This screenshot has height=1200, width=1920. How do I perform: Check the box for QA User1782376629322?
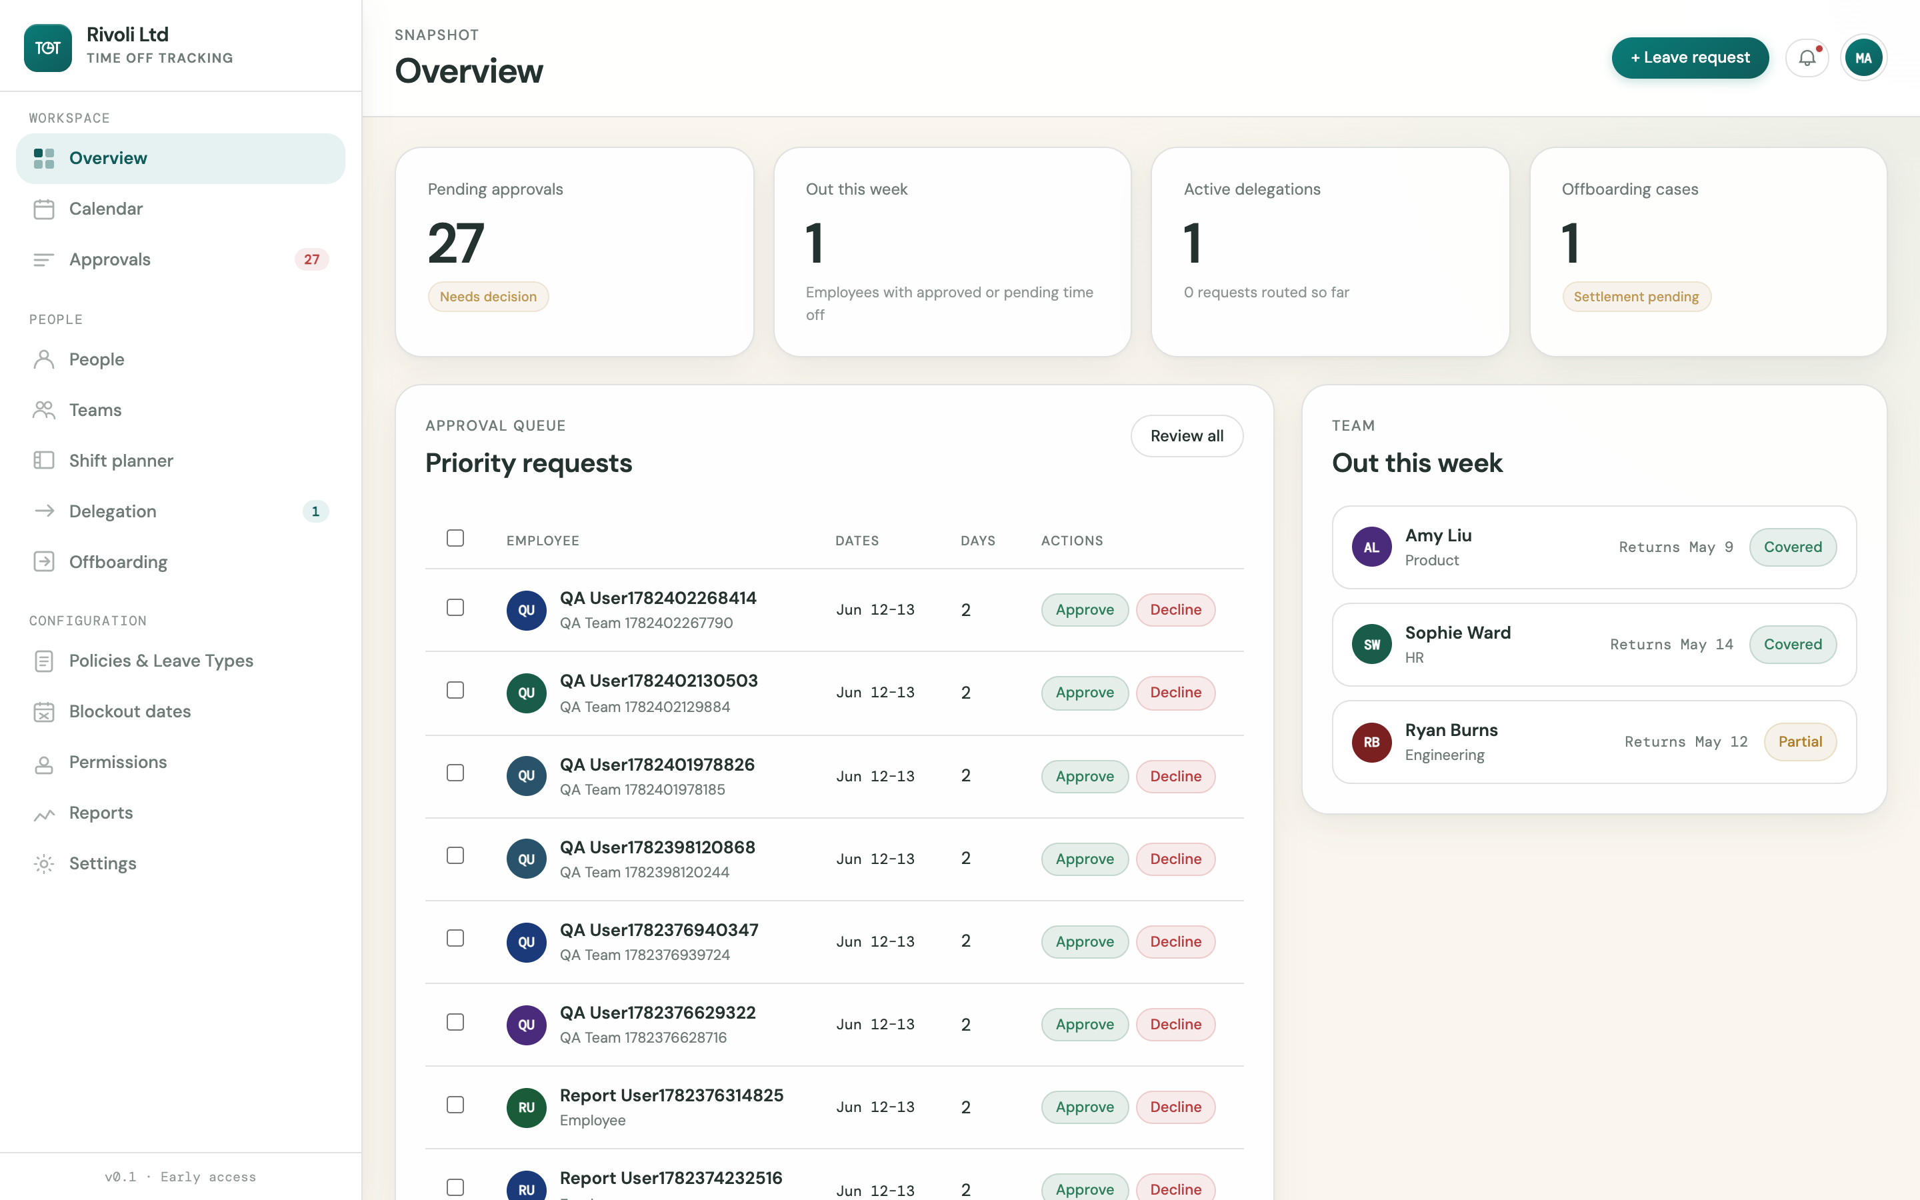click(x=455, y=1021)
